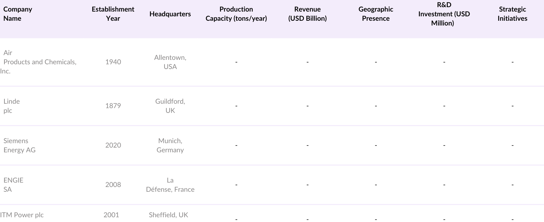This screenshot has width=544, height=222.
Task: Select the Strategic Initiatives column header
Action: coord(512,14)
